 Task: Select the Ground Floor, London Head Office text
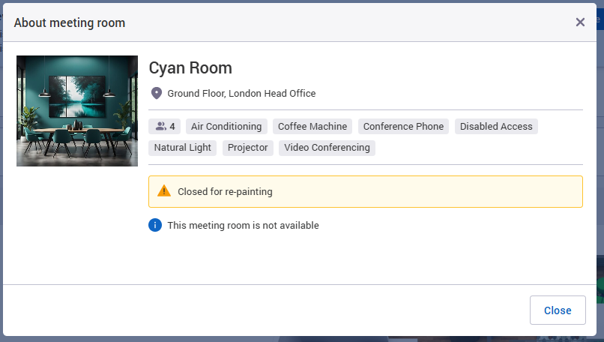[241, 94]
